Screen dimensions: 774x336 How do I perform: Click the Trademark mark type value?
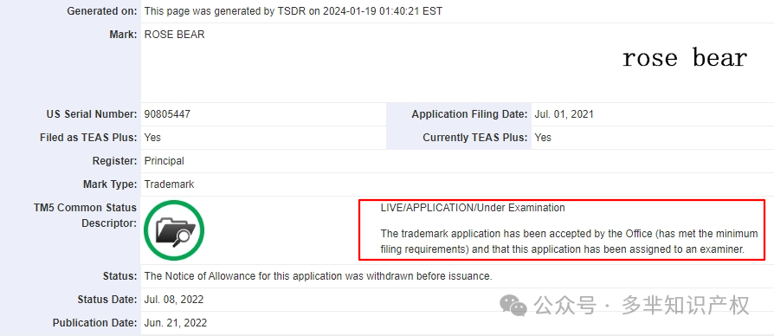point(169,184)
